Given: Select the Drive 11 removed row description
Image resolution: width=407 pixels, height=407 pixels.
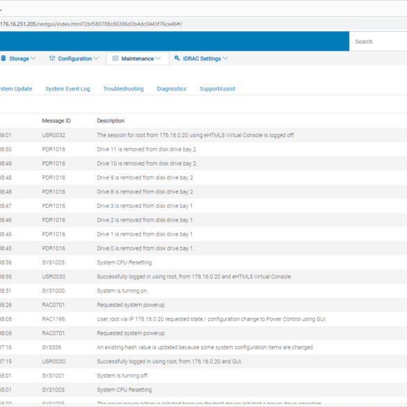Looking at the screenshot, I should tap(147, 150).
